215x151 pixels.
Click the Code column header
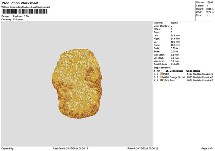coord(189,71)
